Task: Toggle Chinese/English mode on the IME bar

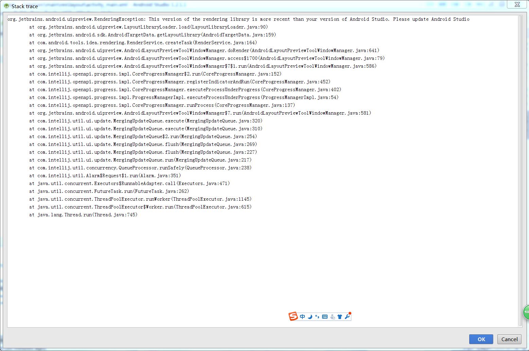Action: click(x=302, y=317)
